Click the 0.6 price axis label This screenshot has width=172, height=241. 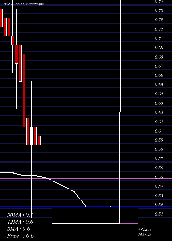point(158,131)
